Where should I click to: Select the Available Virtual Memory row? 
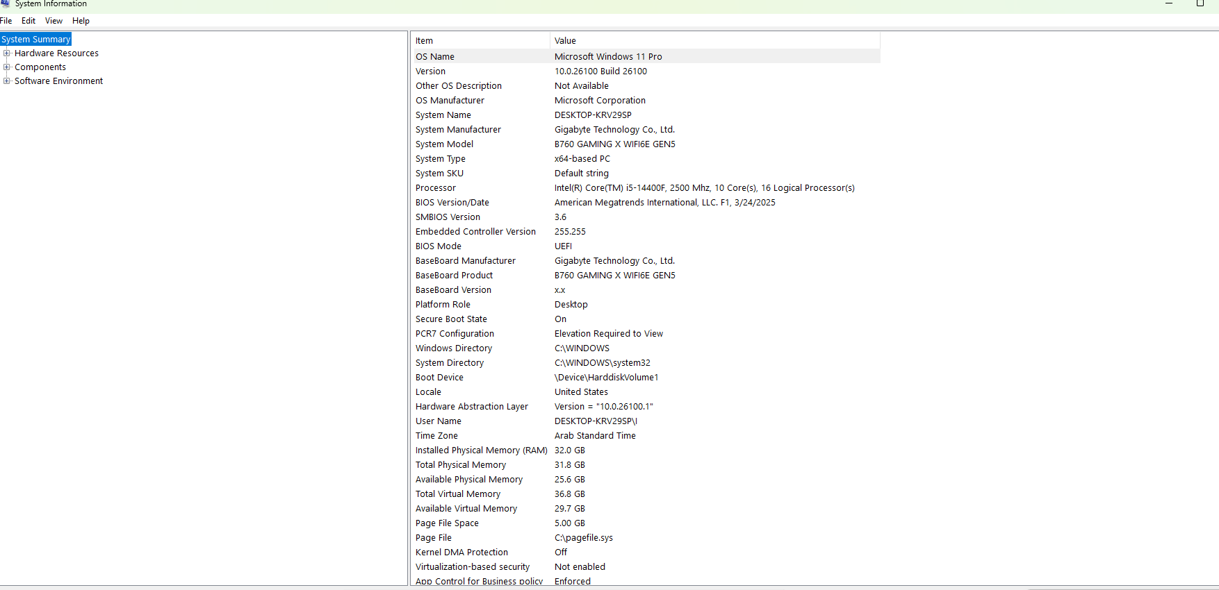click(646, 509)
